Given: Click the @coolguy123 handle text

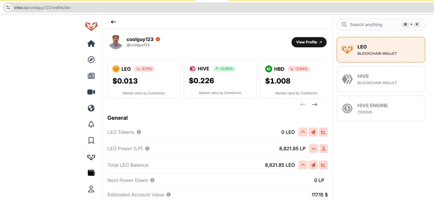Looking at the screenshot, I should click(x=138, y=45).
